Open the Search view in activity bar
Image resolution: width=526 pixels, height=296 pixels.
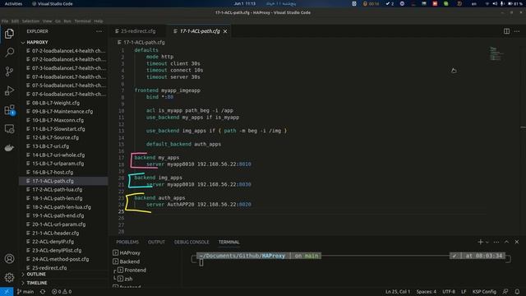point(9,53)
